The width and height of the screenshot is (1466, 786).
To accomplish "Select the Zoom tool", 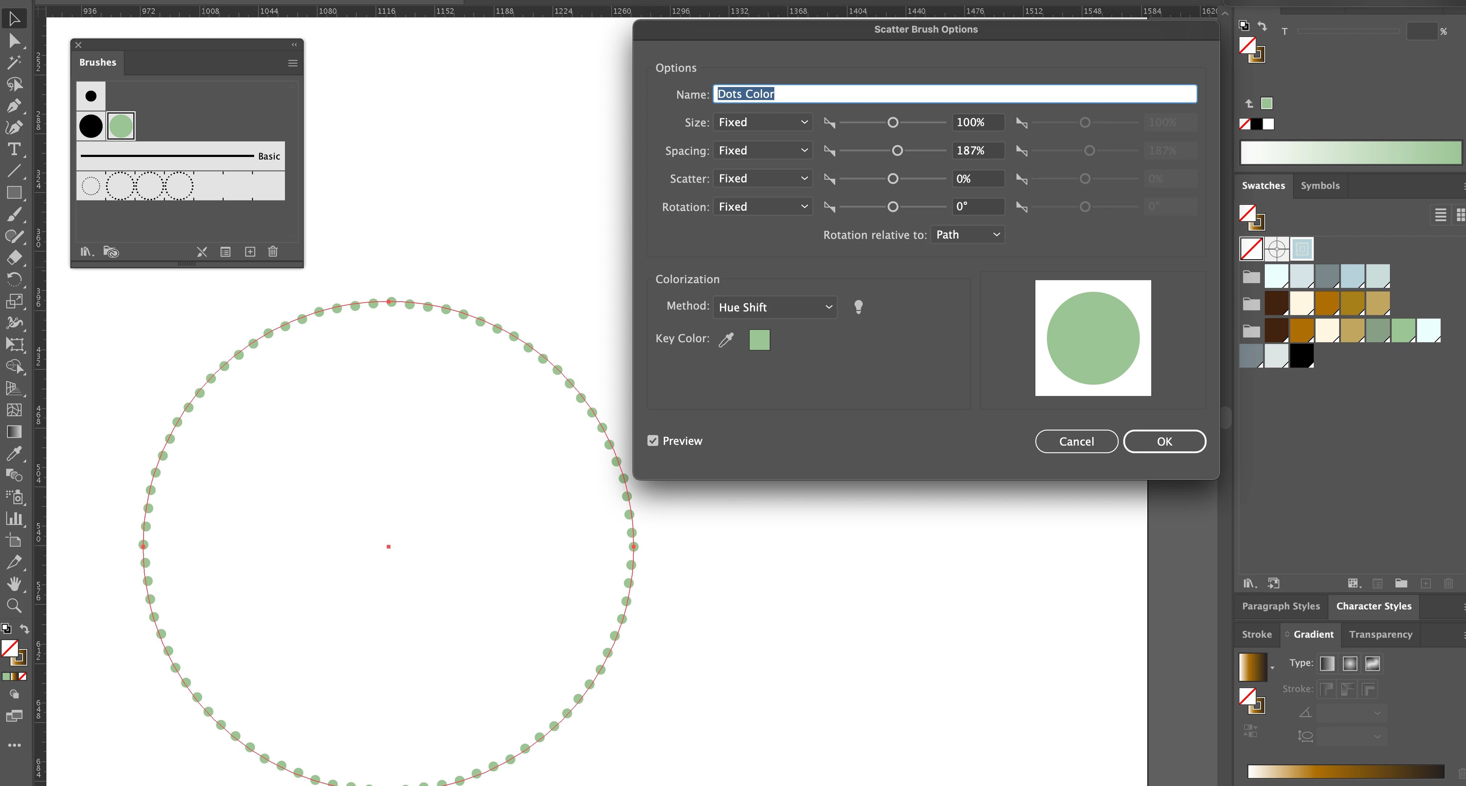I will coord(14,605).
